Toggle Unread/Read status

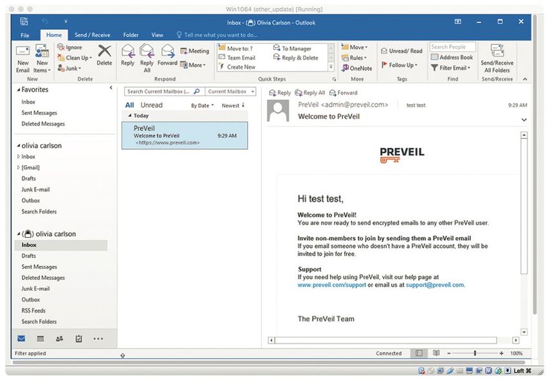pos(402,51)
